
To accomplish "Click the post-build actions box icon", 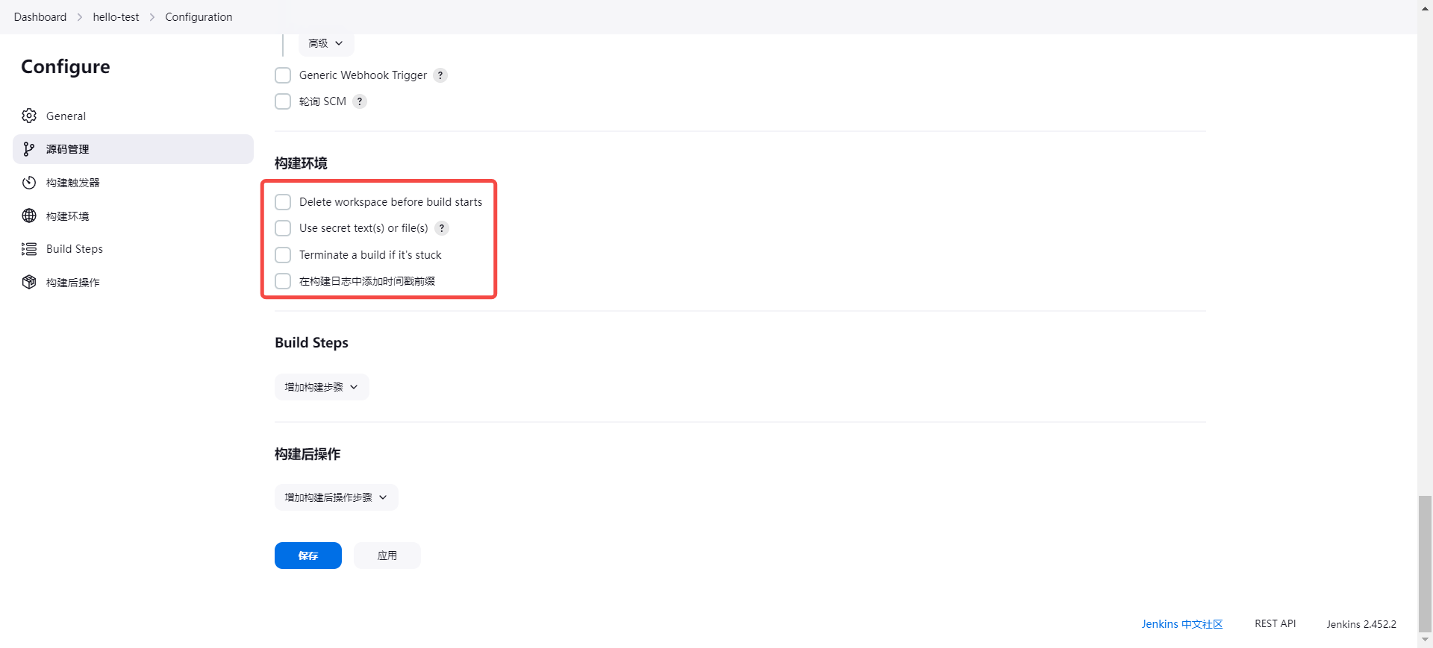I will pyautogui.click(x=29, y=282).
